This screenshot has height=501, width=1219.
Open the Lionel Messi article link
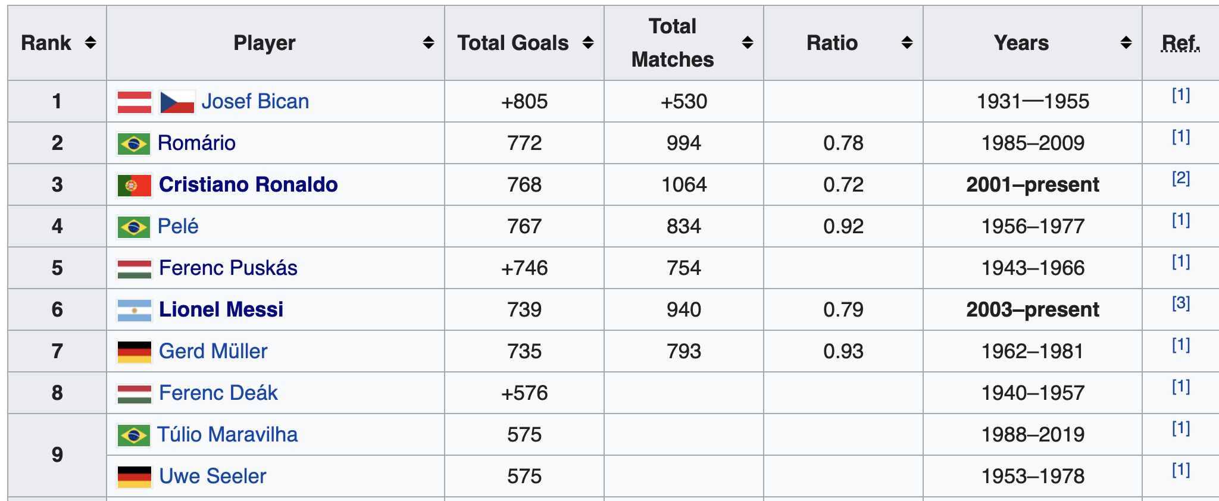223,309
